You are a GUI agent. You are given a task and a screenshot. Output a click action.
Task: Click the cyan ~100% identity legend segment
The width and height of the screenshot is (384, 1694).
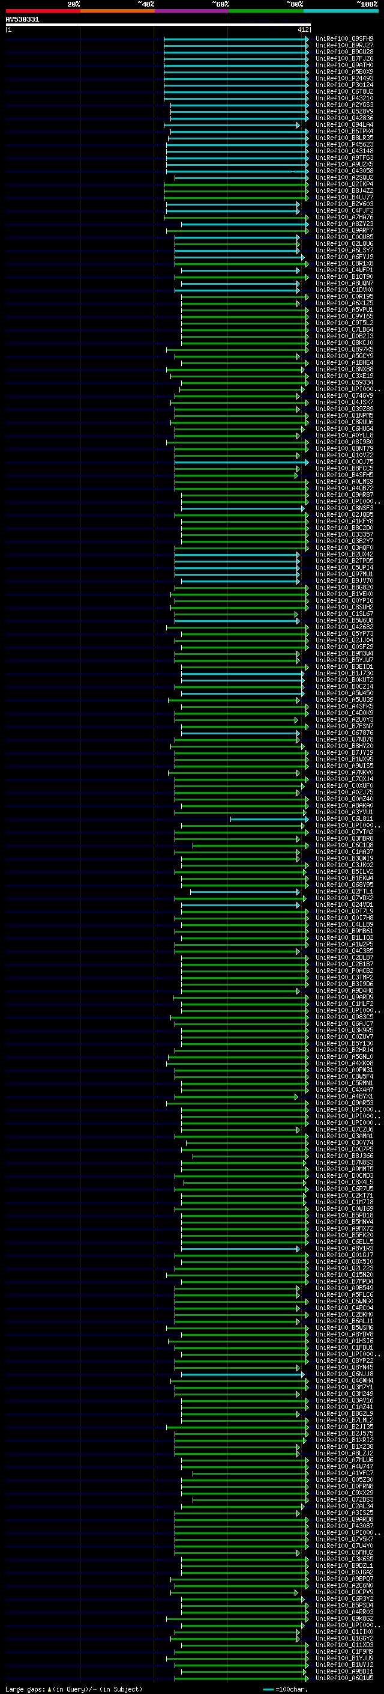[x=341, y=11]
